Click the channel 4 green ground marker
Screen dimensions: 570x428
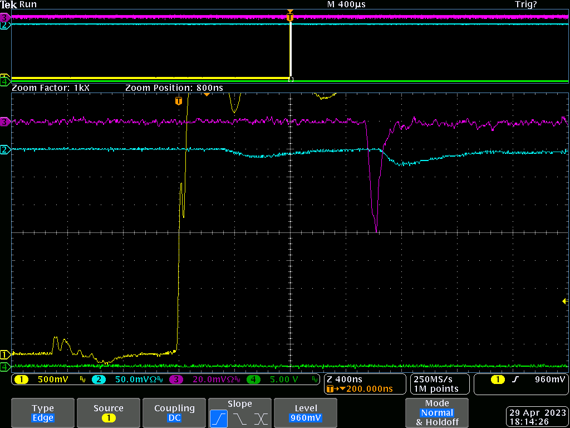pyautogui.click(x=6, y=367)
